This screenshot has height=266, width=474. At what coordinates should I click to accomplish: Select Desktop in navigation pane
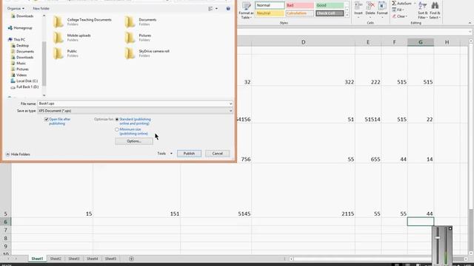pos(20,46)
